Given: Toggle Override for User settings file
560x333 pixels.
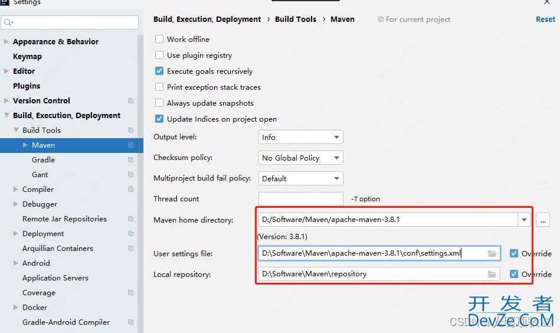Looking at the screenshot, I should pyautogui.click(x=514, y=253).
